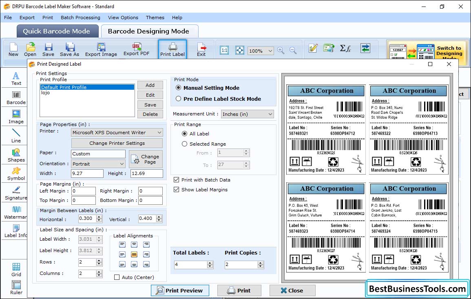Viewport: 471px width, 299px height.
Task: Adjust the Total Labels stepper
Action: click(x=210, y=264)
